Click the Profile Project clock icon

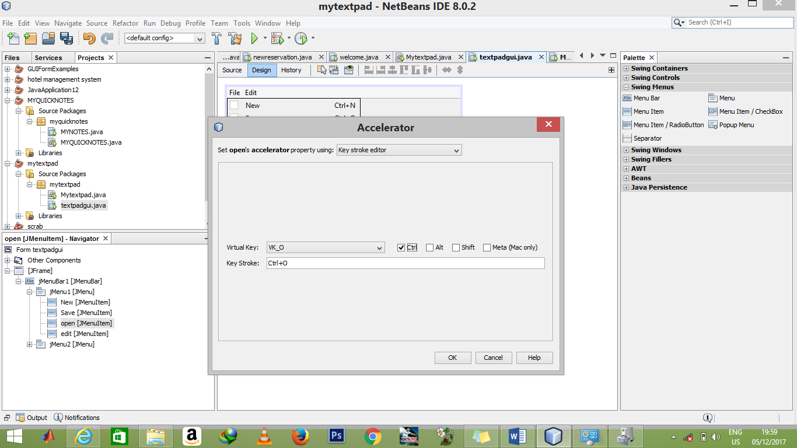pyautogui.click(x=301, y=38)
